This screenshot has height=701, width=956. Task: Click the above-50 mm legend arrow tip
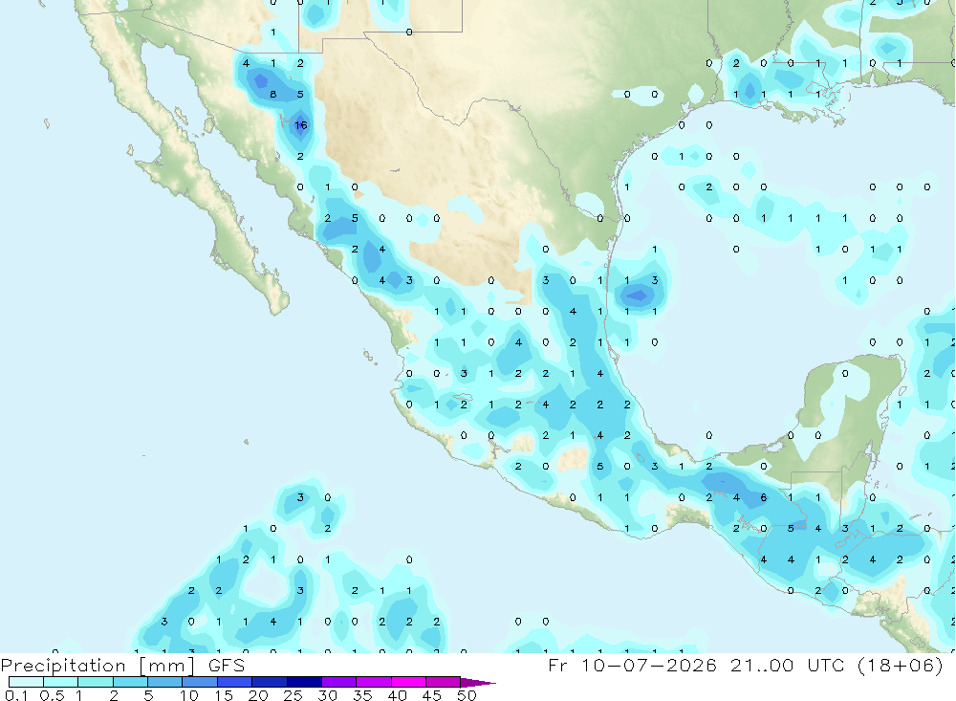click(x=477, y=682)
